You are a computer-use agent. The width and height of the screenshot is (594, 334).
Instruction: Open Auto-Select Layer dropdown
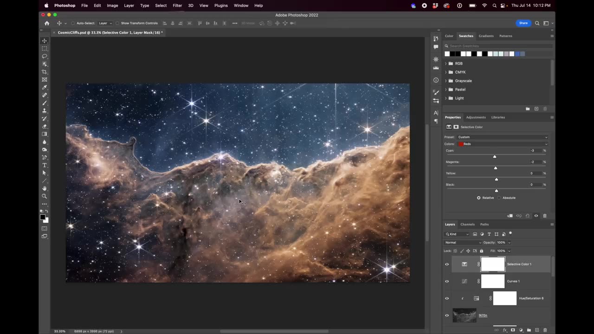coord(105,23)
